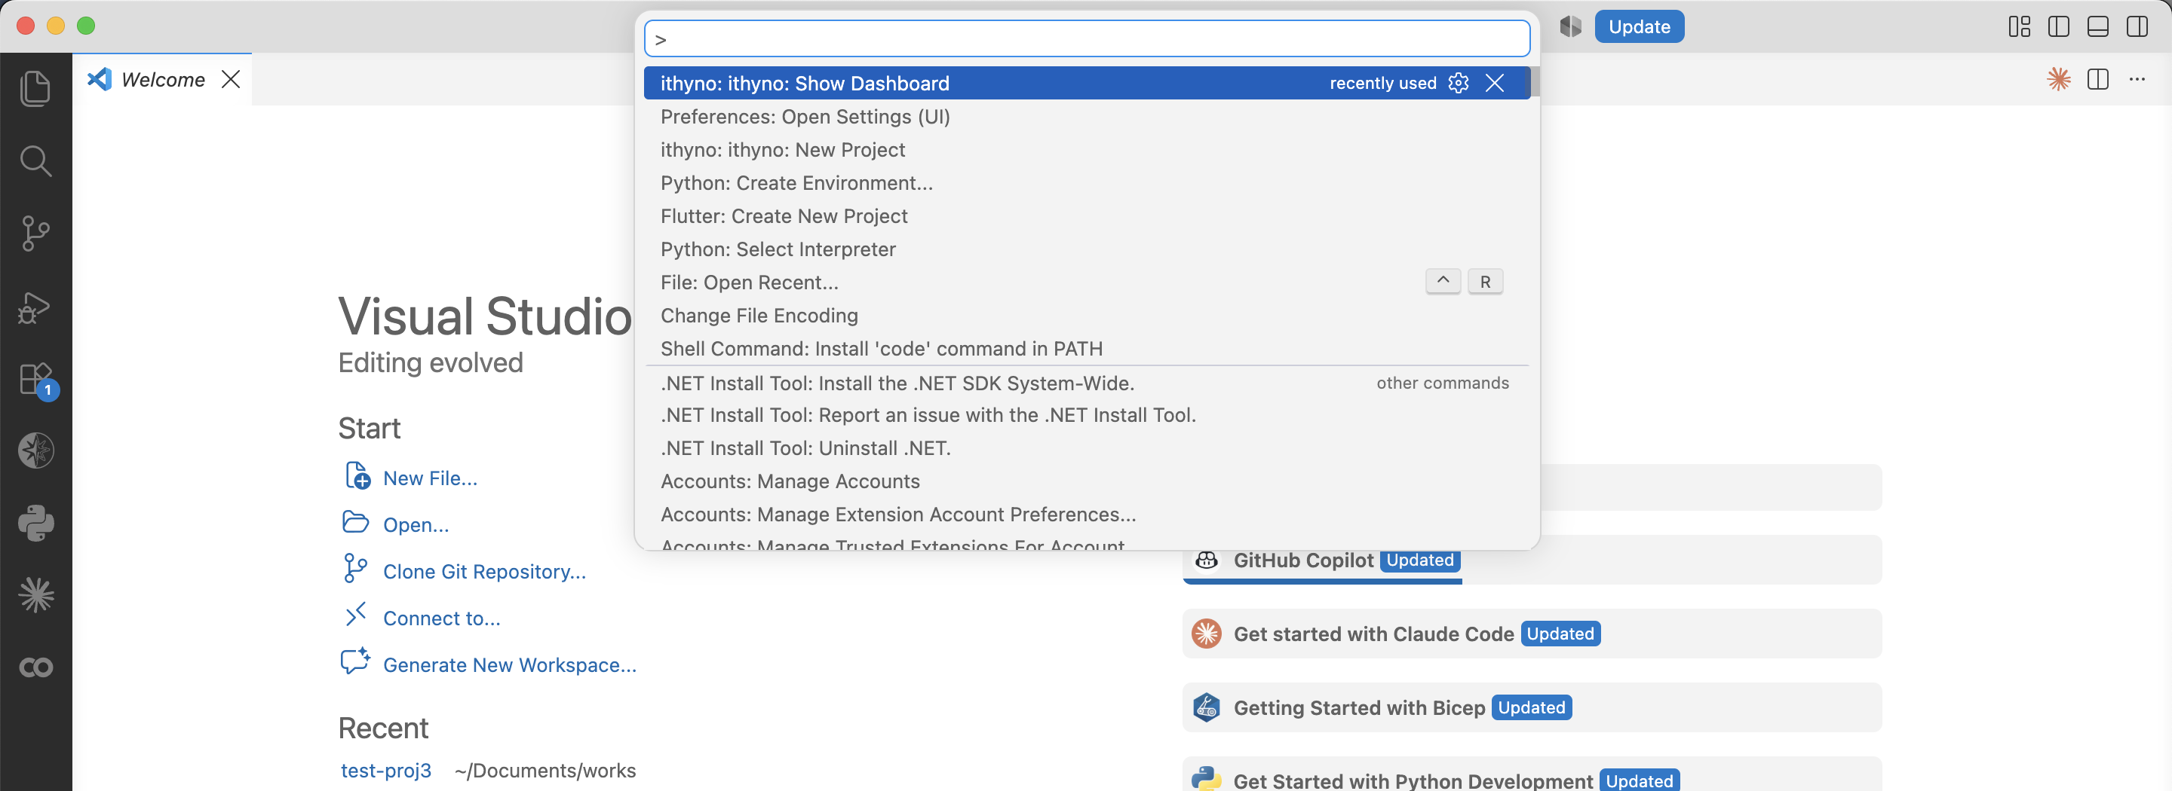Open the Search view in activity bar
The width and height of the screenshot is (2172, 791).
click(x=35, y=160)
